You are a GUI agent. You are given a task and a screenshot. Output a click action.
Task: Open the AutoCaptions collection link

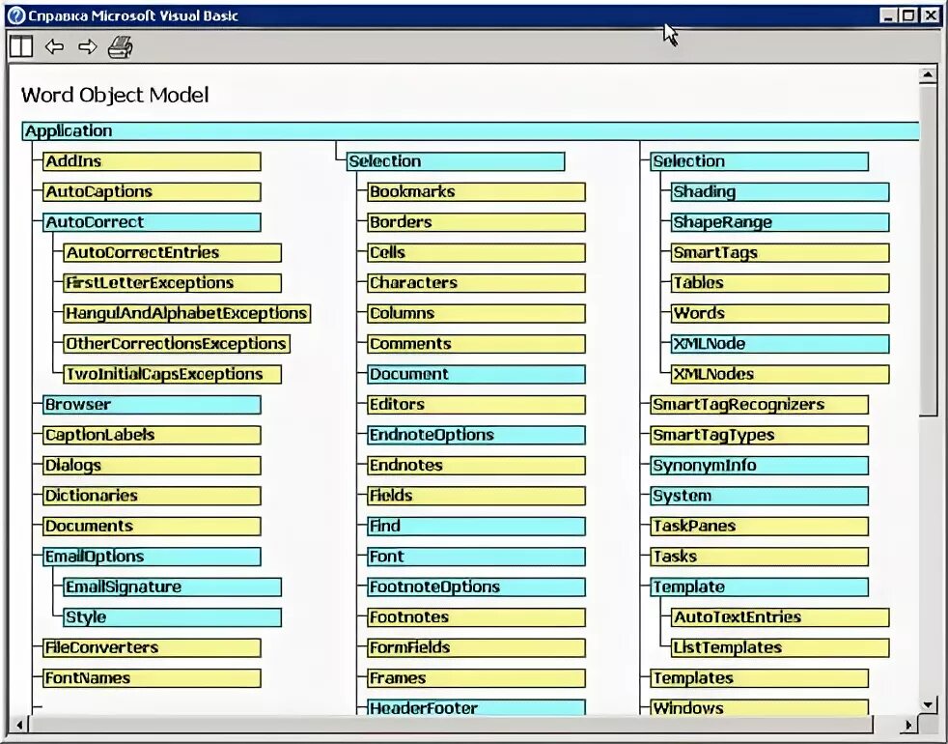[x=152, y=192]
